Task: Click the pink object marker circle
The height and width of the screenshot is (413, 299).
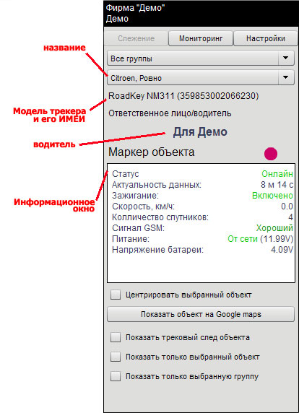Action: coord(271,154)
